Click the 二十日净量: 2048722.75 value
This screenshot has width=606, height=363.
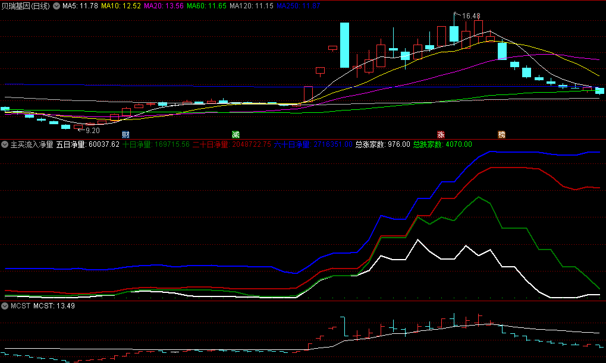pos(232,144)
